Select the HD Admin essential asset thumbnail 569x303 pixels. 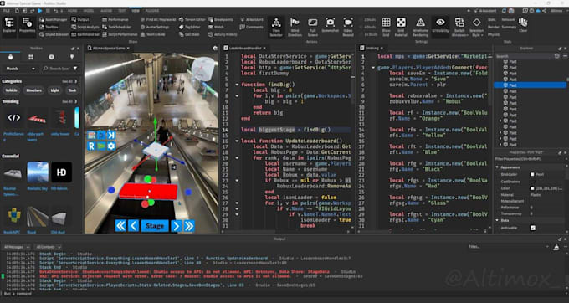[x=61, y=172]
